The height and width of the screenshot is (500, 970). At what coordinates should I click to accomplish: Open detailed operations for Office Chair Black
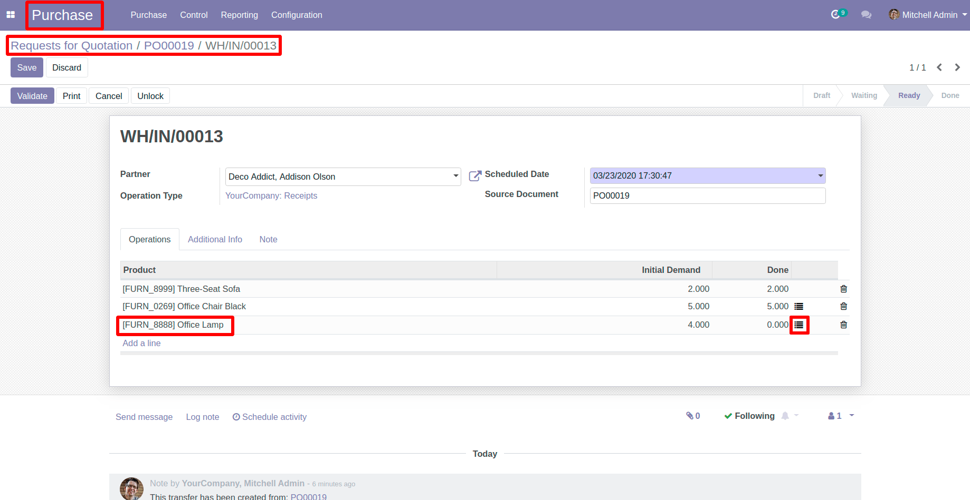[799, 306]
